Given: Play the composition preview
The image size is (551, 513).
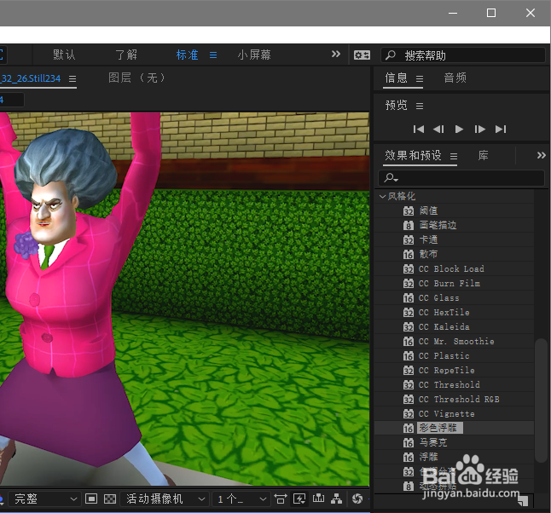Looking at the screenshot, I should point(459,130).
